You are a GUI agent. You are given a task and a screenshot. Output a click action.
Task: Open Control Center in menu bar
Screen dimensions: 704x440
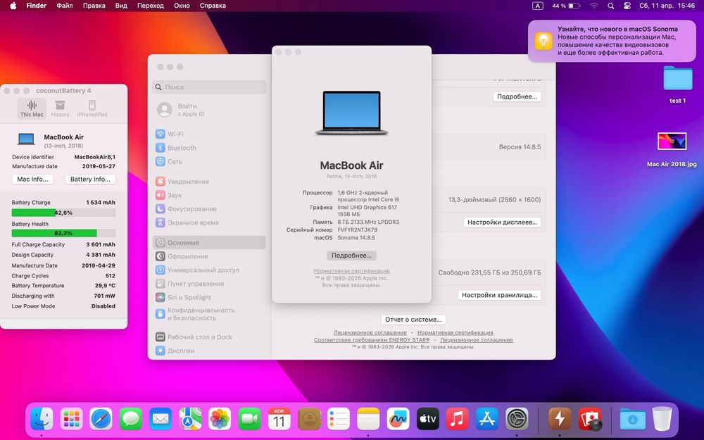click(627, 6)
